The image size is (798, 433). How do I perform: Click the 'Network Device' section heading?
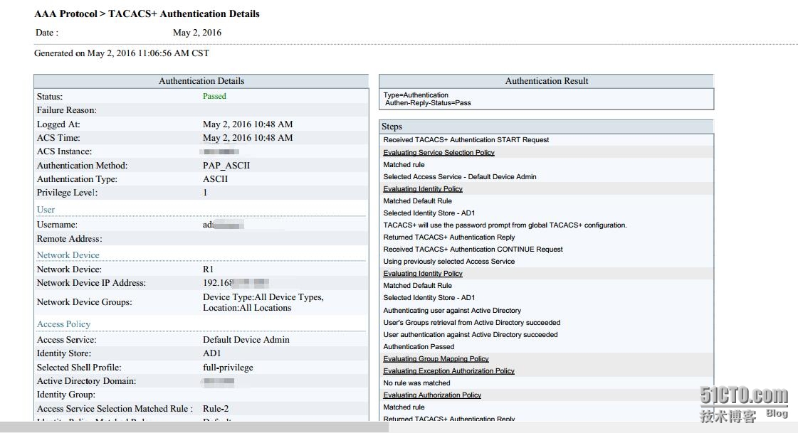point(68,255)
